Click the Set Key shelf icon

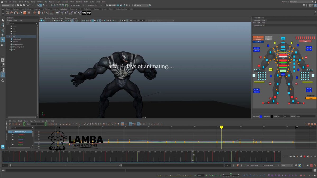pyautogui.click(x=35, y=13)
